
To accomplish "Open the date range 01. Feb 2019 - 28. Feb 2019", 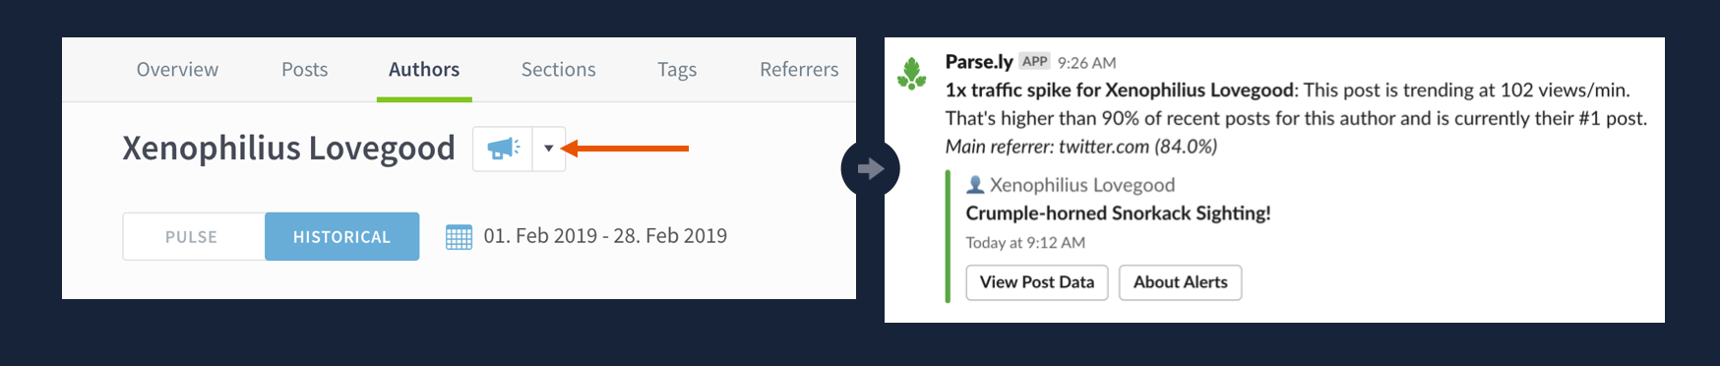I will (605, 236).
